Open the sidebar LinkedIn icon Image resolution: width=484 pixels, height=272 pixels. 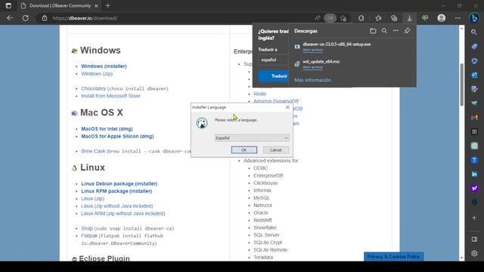click(474, 175)
